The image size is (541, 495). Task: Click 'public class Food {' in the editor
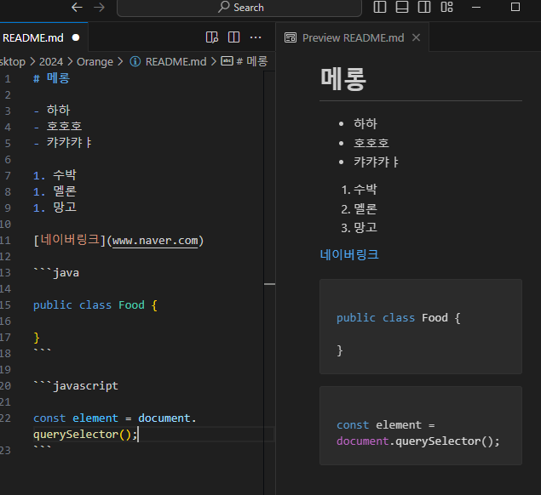[95, 305]
